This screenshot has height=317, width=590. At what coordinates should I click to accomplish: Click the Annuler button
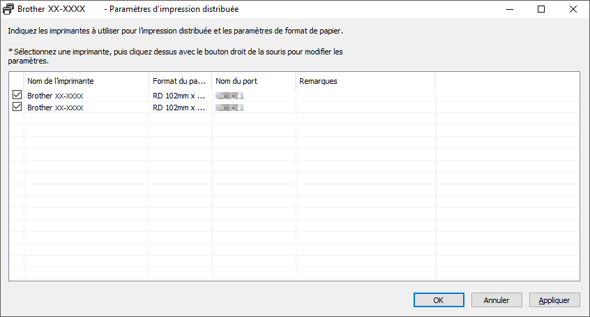click(x=497, y=300)
